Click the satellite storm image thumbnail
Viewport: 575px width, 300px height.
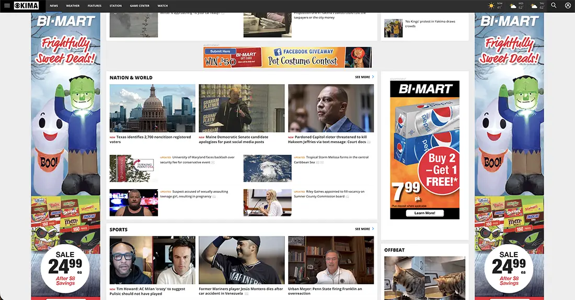(x=268, y=168)
